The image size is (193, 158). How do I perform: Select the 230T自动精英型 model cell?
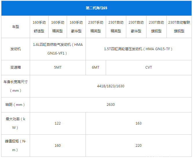[x=116, y=27]
